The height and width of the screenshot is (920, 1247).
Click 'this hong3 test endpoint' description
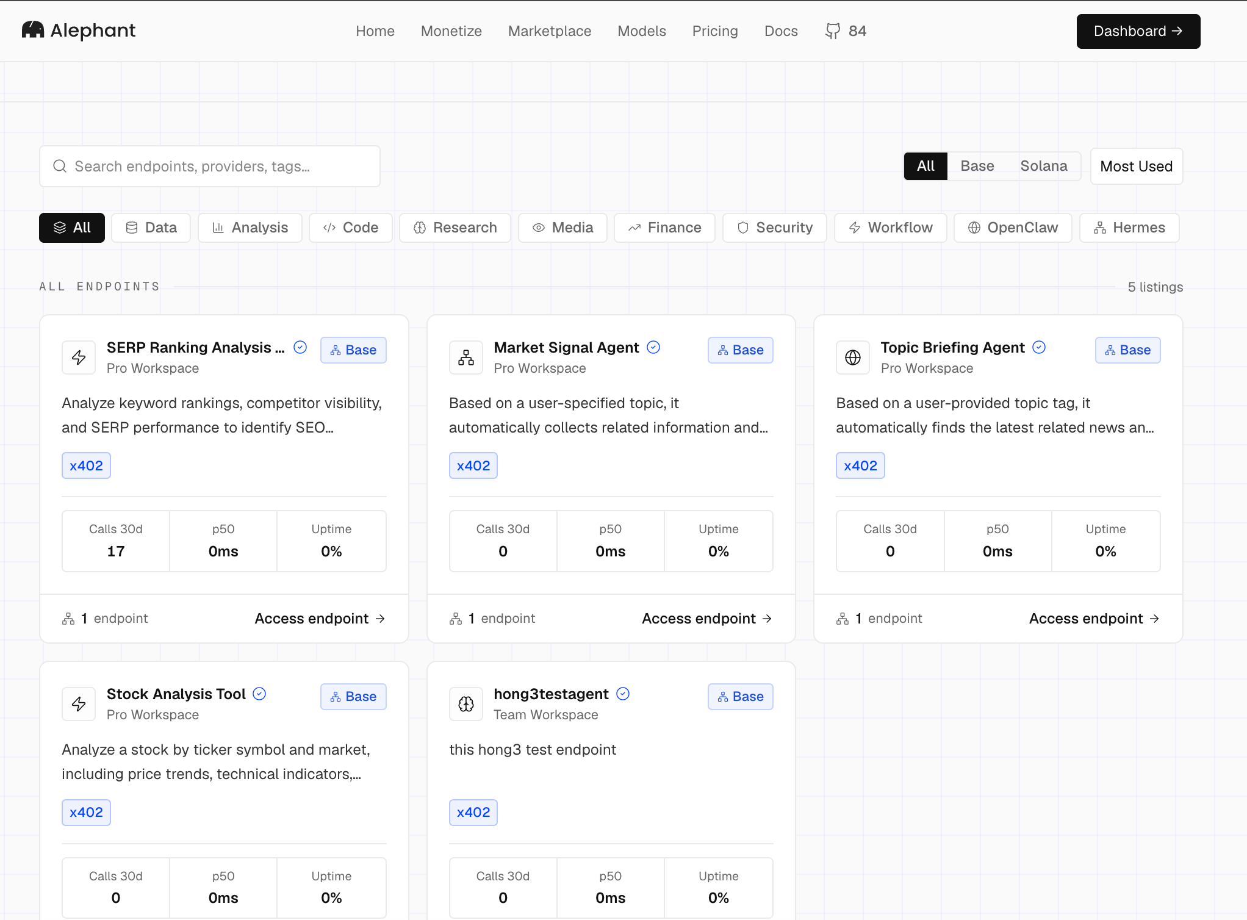[533, 750]
